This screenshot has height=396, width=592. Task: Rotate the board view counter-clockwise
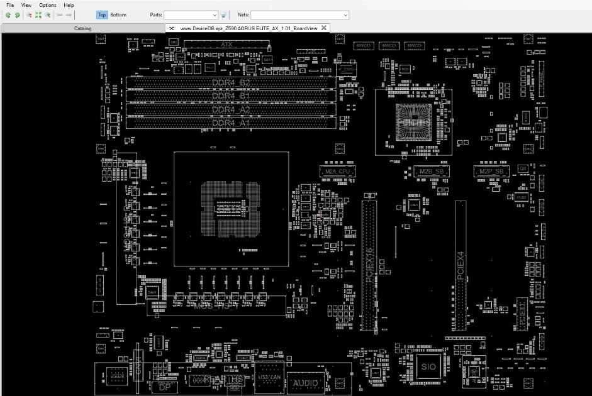coord(8,15)
